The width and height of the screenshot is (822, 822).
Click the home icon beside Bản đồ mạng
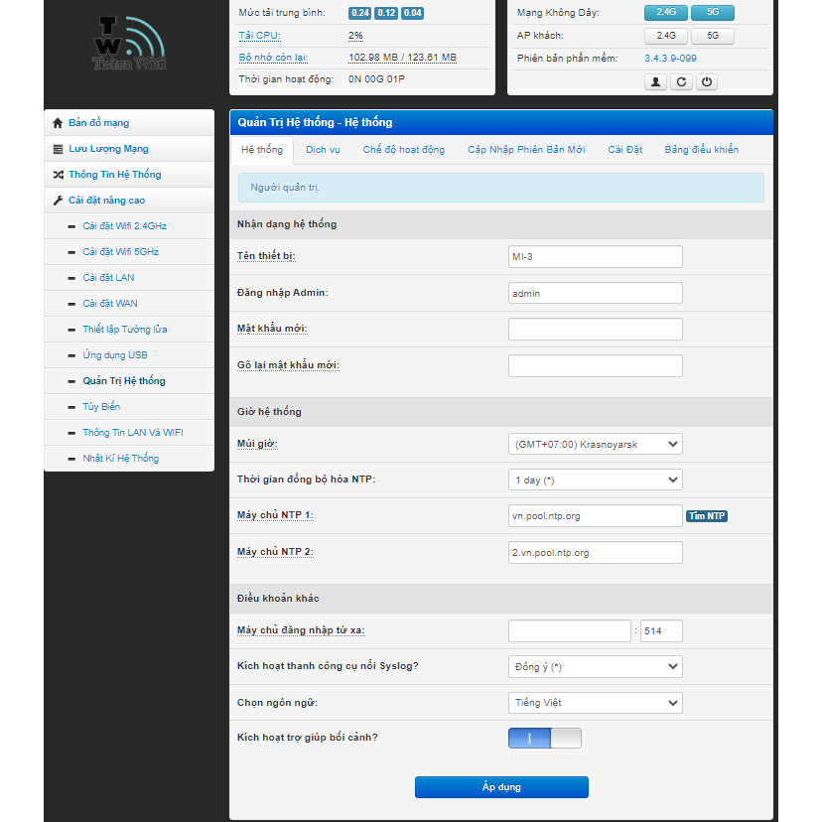[x=58, y=123]
